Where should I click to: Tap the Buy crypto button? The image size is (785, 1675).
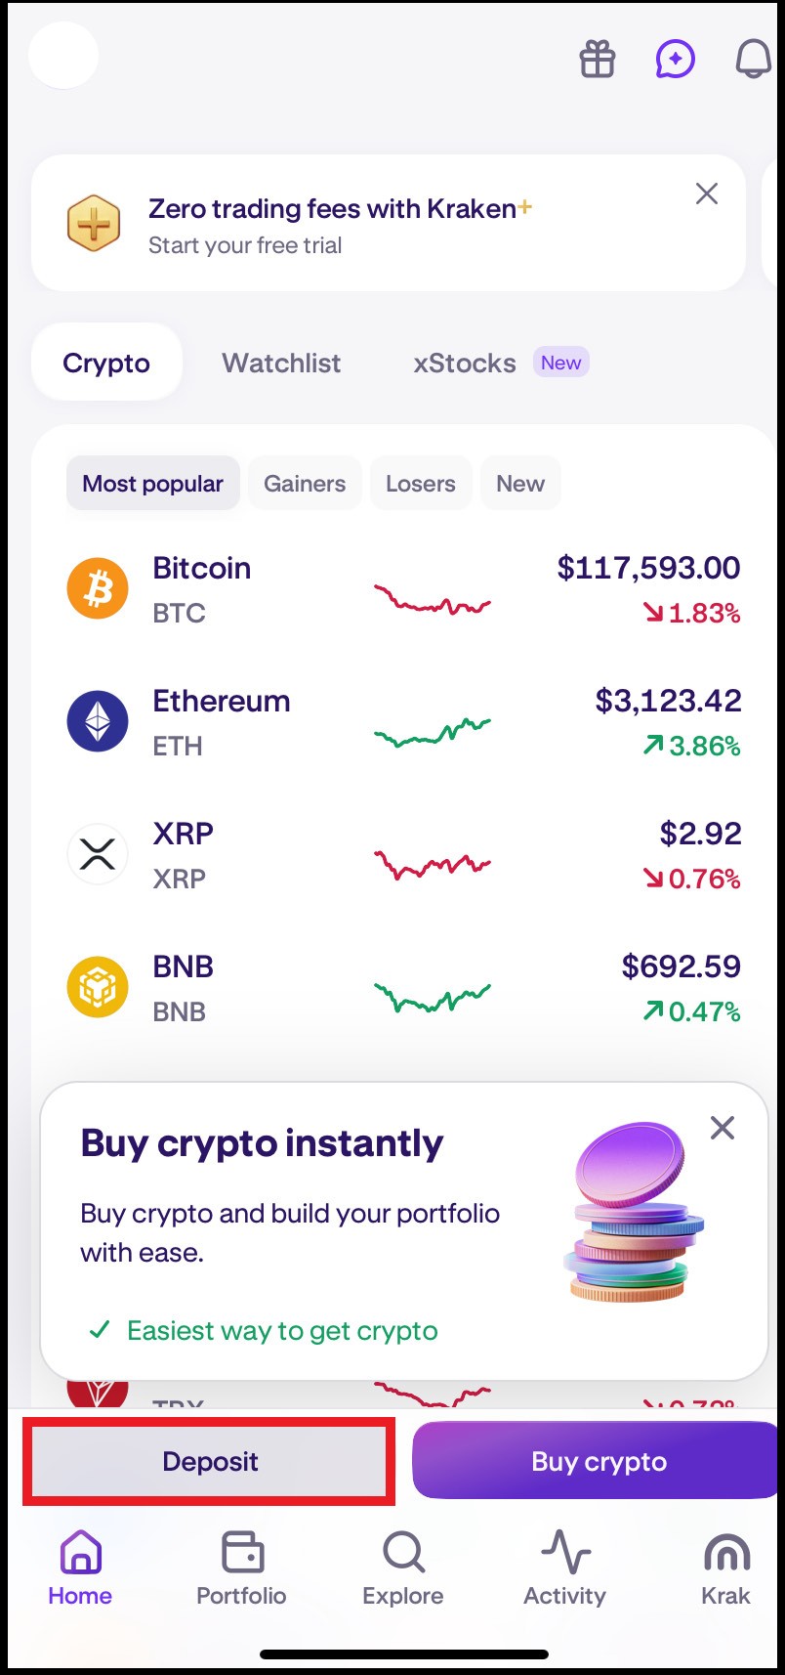tap(599, 1461)
